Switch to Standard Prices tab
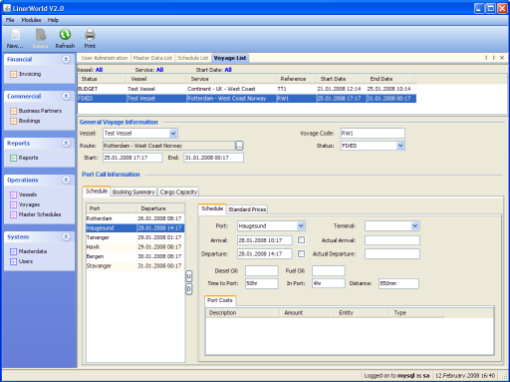This screenshot has height=382, width=510. 247,209
